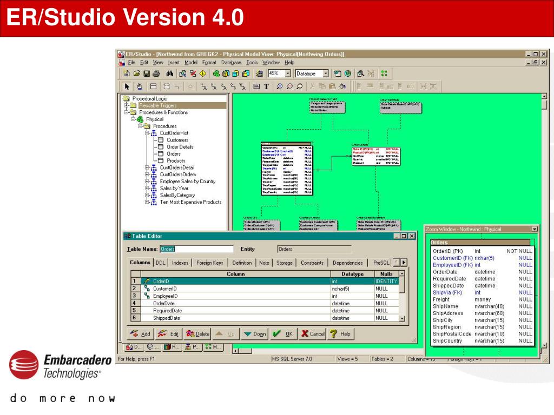Open the File menu
554x415 pixels.
(131, 63)
